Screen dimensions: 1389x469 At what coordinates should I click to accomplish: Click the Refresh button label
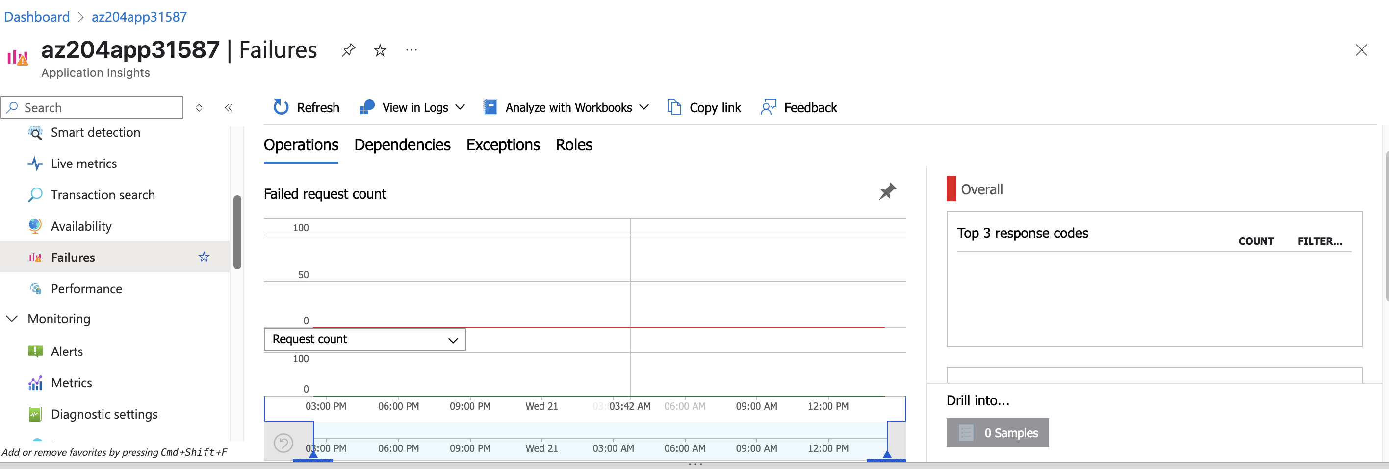[318, 108]
